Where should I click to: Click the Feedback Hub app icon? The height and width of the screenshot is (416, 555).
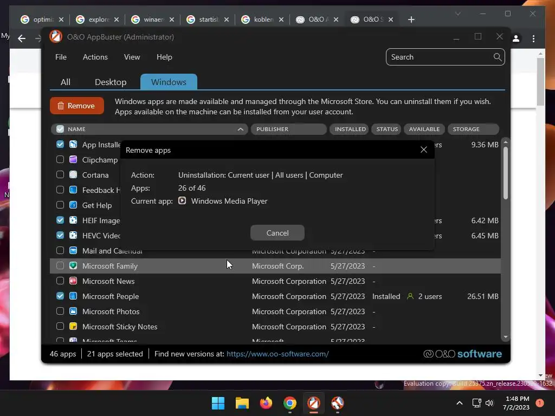point(73,190)
